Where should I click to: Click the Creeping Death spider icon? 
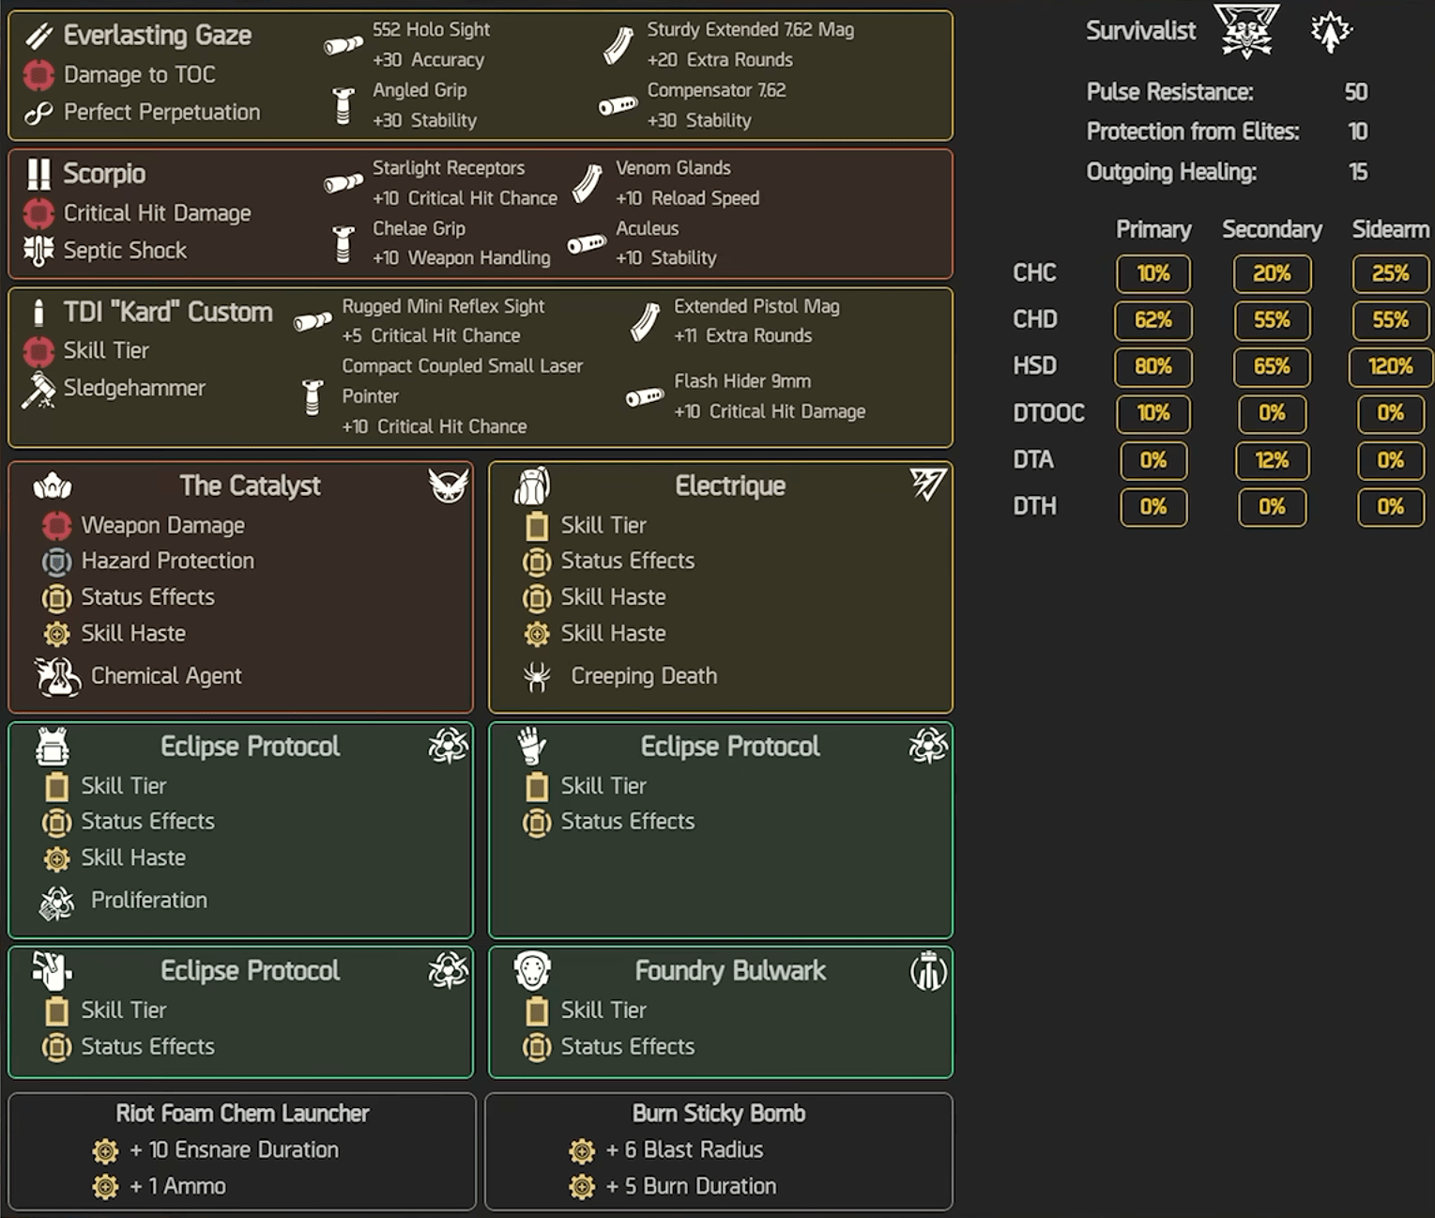(x=537, y=676)
